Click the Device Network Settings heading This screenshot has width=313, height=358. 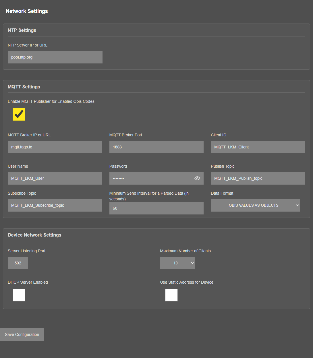coord(34,235)
